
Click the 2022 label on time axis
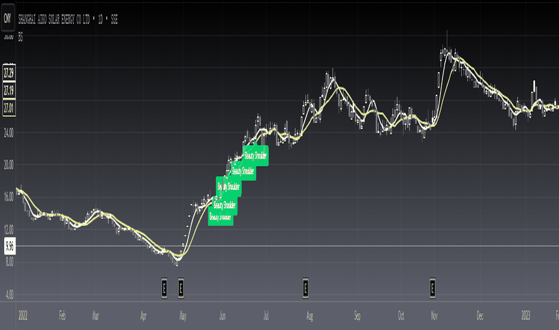(x=23, y=316)
